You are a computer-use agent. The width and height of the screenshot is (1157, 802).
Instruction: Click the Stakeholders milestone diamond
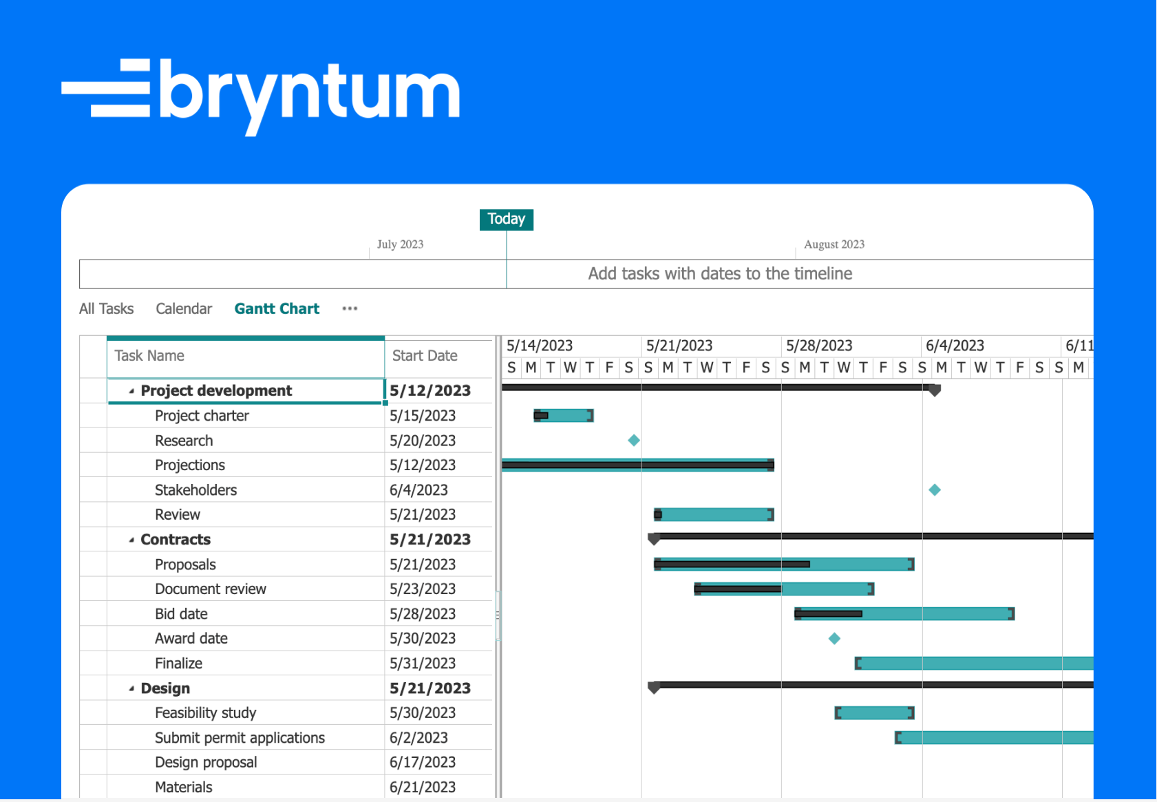935,489
